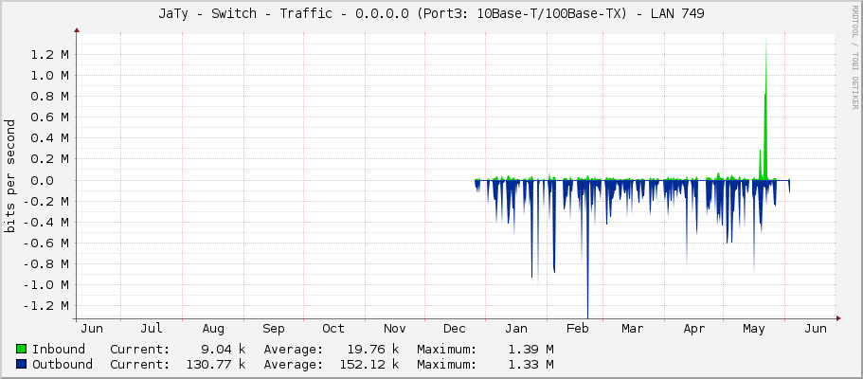Screen dimensions: 863x379
Task: Click the blue Outbound legend swatch
Action: (x=22, y=364)
